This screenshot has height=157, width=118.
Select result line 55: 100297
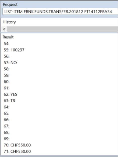pos(14,50)
